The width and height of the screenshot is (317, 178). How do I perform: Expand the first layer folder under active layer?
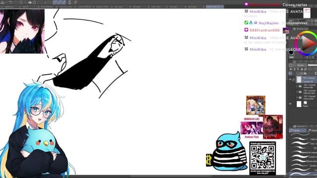(297, 87)
